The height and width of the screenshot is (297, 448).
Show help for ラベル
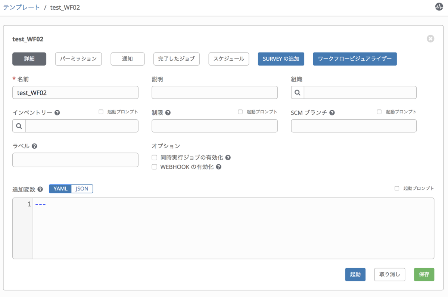pyautogui.click(x=34, y=146)
